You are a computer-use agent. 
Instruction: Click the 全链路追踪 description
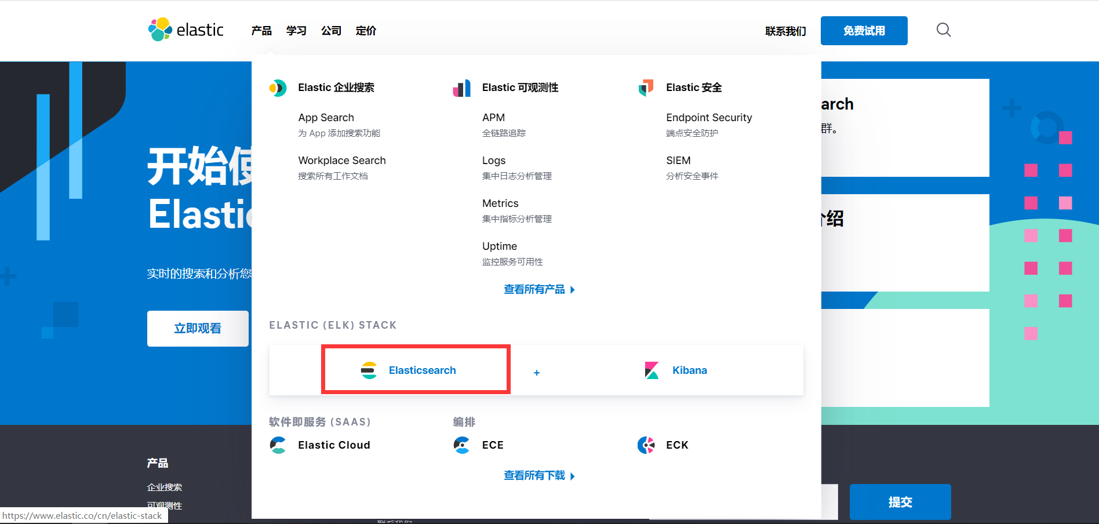(x=504, y=133)
